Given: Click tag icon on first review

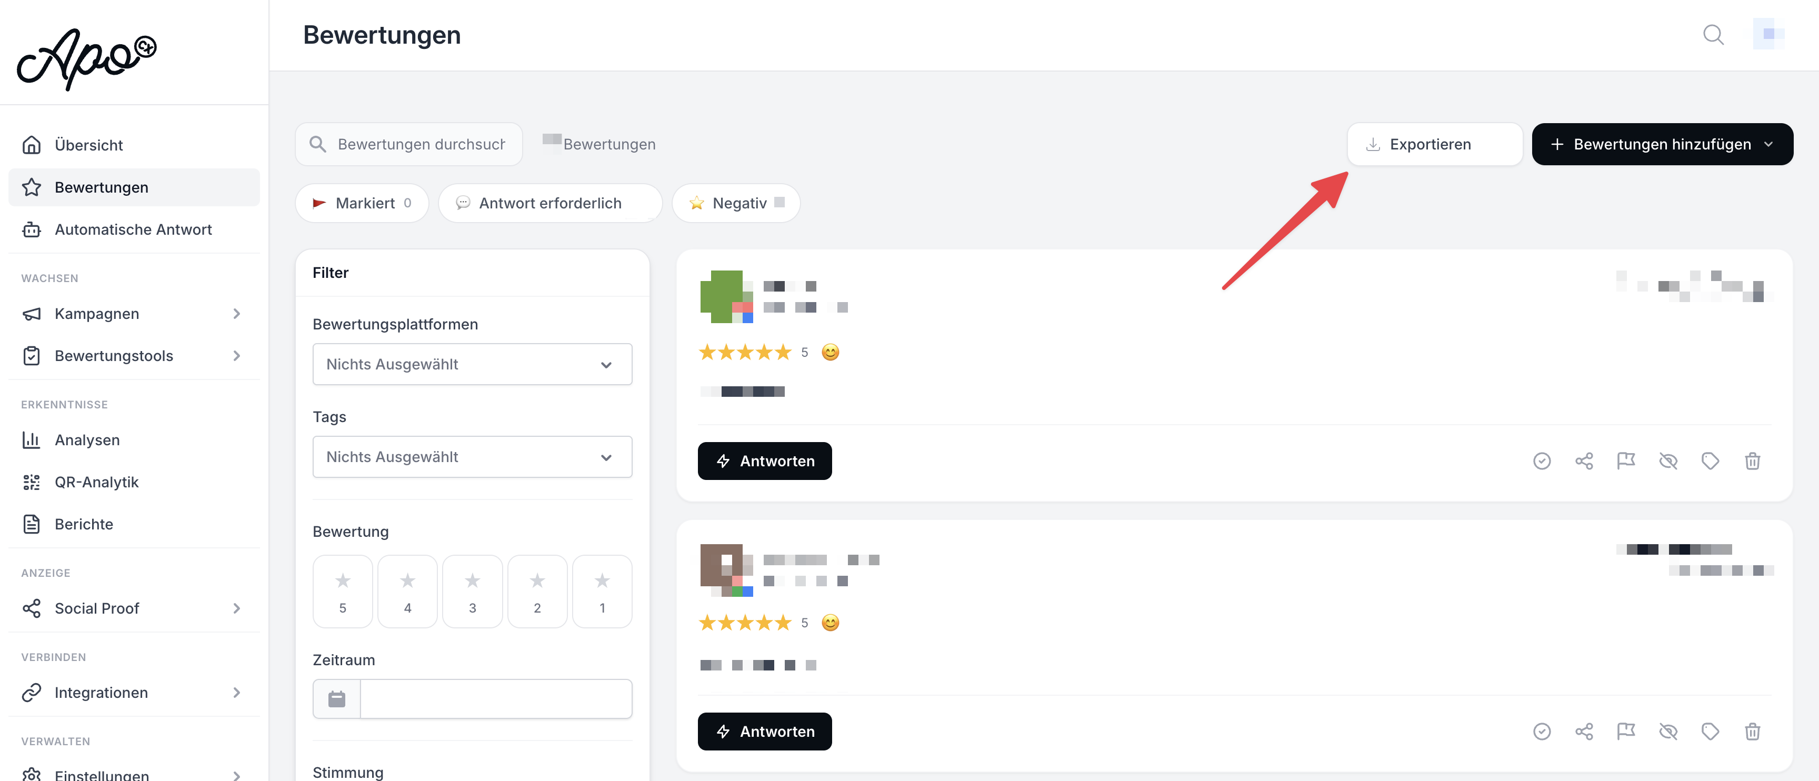Looking at the screenshot, I should 1710,461.
